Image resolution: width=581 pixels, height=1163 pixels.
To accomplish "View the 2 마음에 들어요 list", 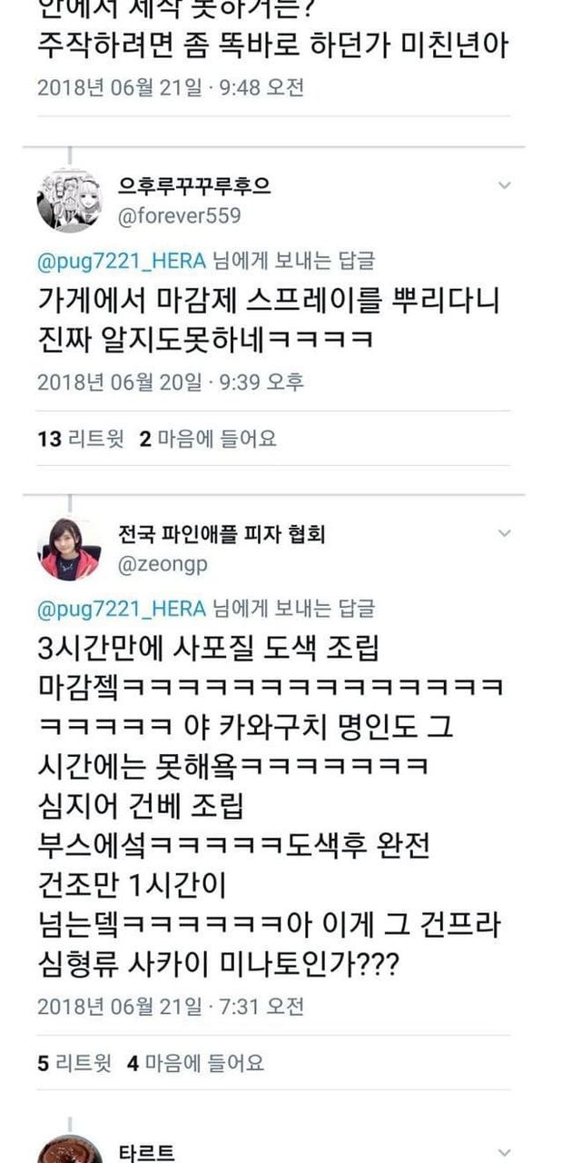I will point(207,440).
